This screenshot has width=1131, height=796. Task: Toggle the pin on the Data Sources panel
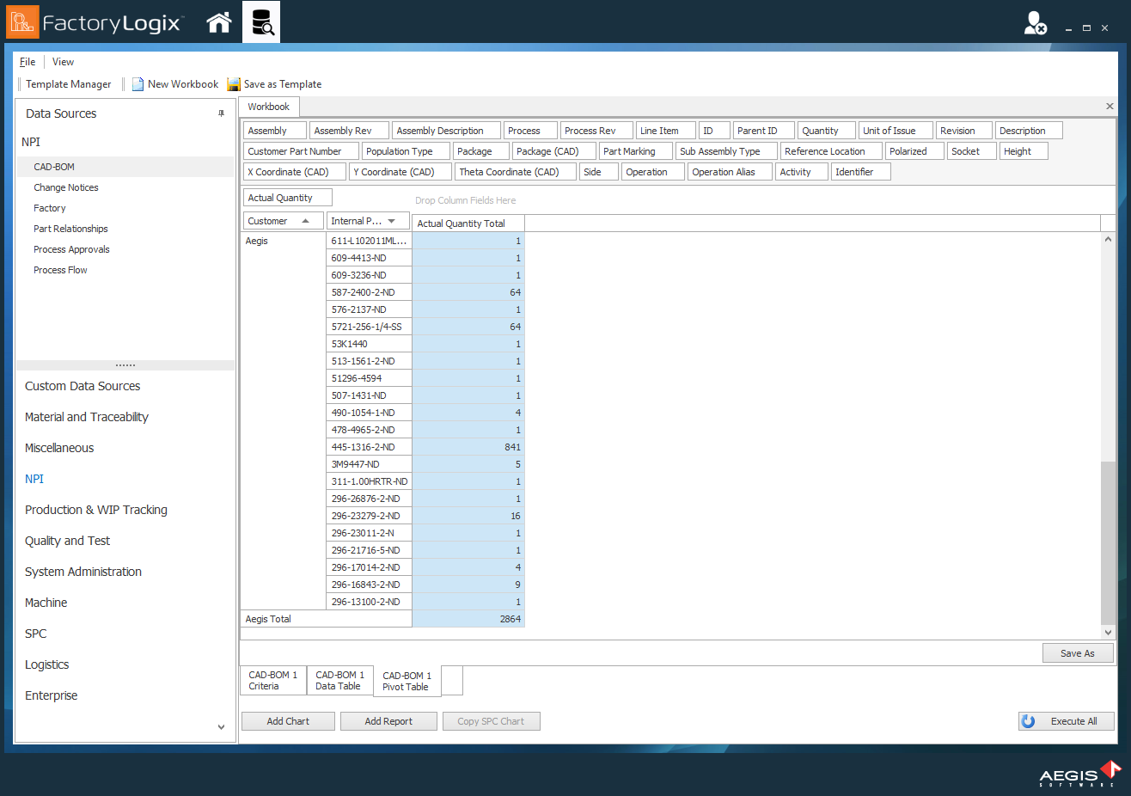tap(221, 113)
